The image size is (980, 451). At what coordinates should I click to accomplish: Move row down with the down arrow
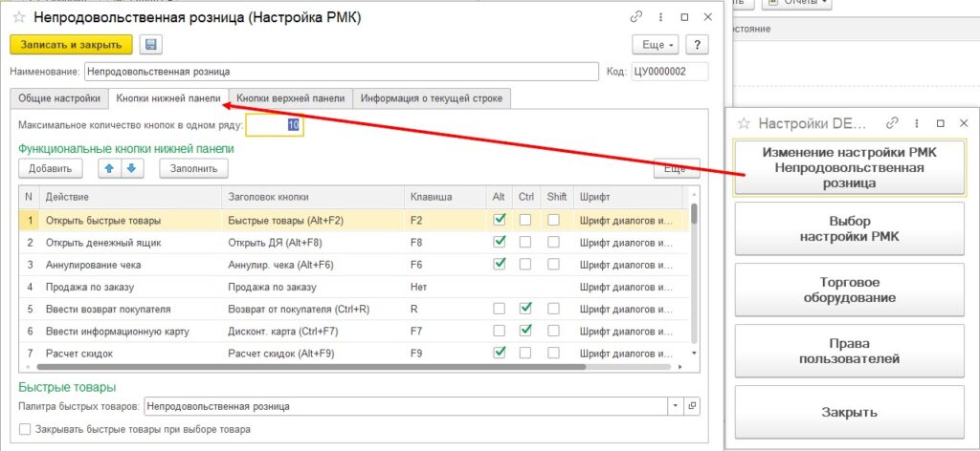(130, 168)
